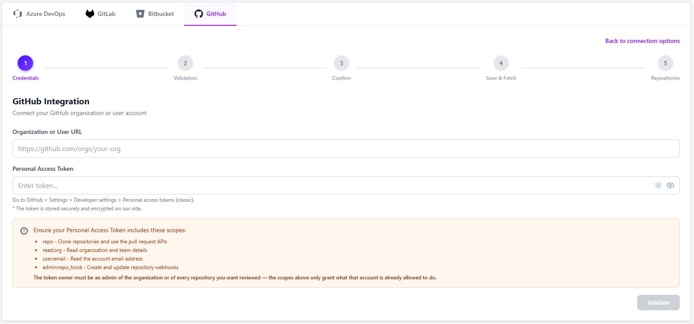Viewport: 694px width, 324px height.
Task: Click the 'Repositories' step label
Action: click(x=665, y=78)
